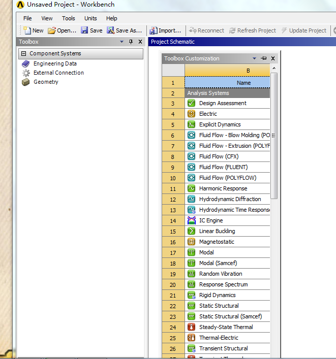Open the Tools menu
This screenshot has height=359, width=336.
tap(68, 18)
